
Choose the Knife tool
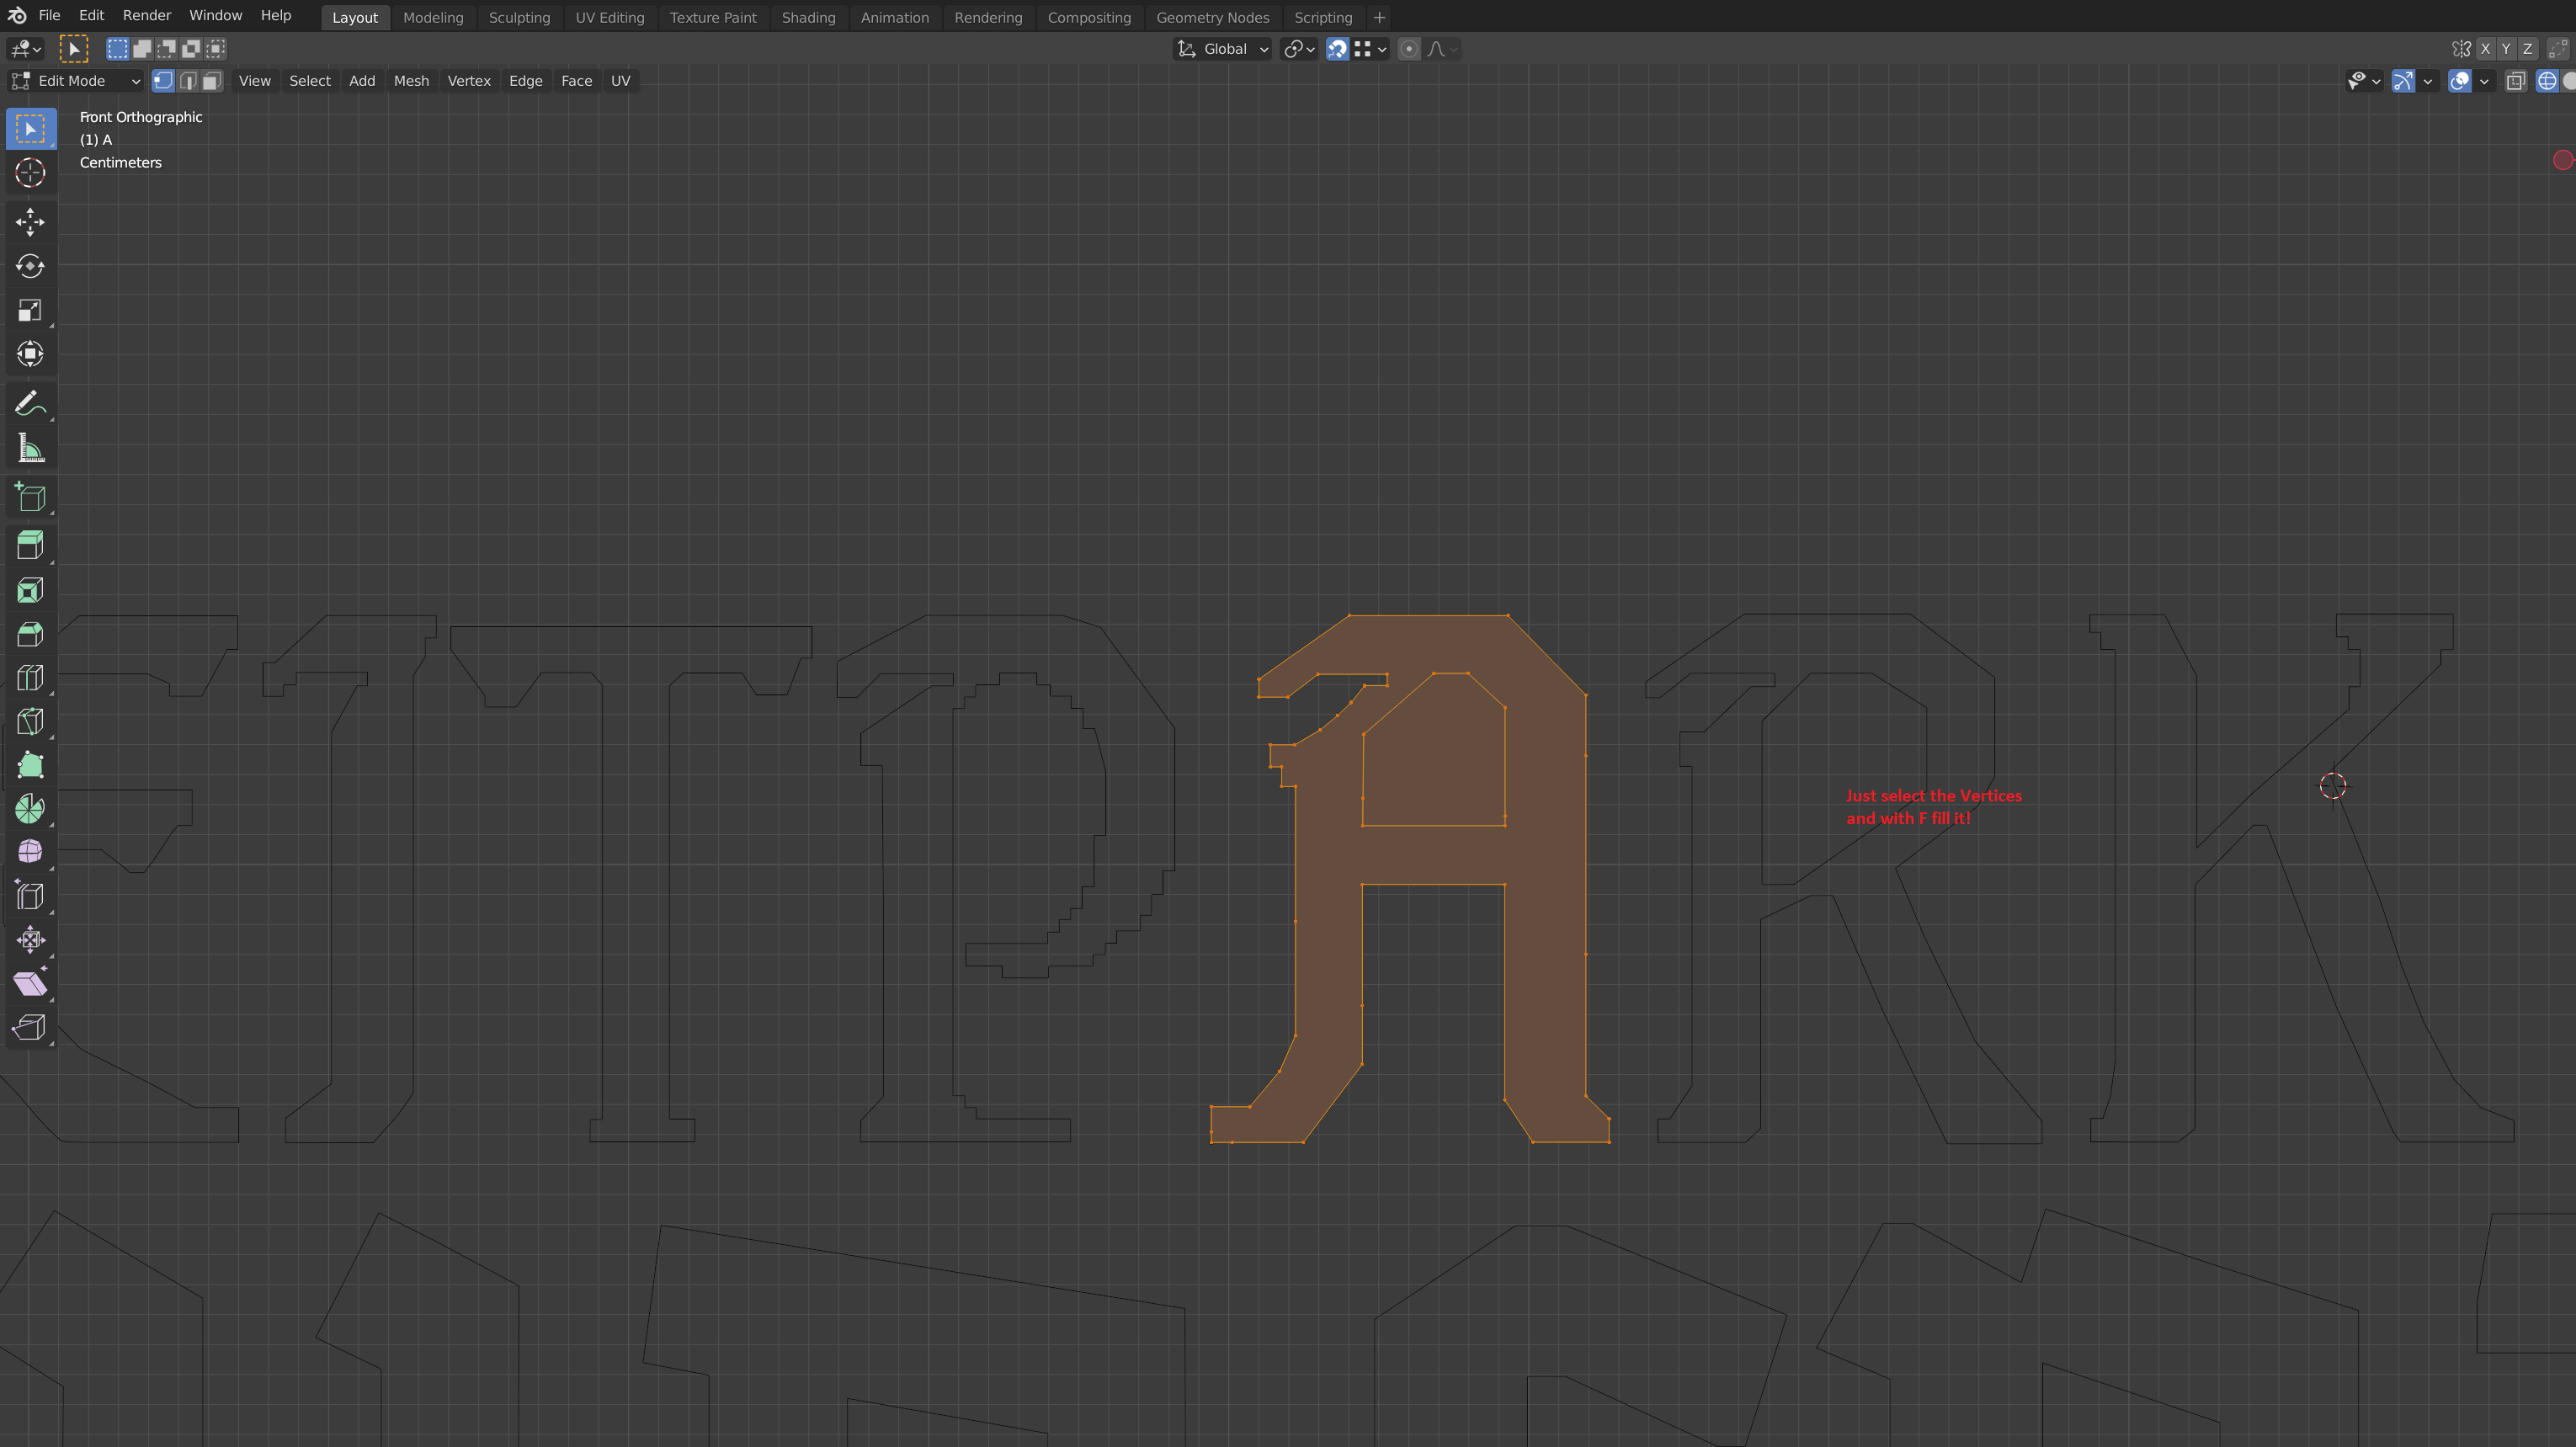click(30, 722)
